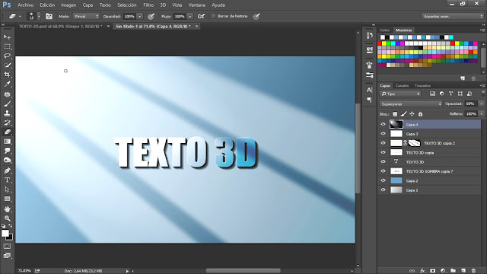This screenshot has height=274, width=487.
Task: Toggle visibility of TEXTO 3D copia 2
Action: 383,143
